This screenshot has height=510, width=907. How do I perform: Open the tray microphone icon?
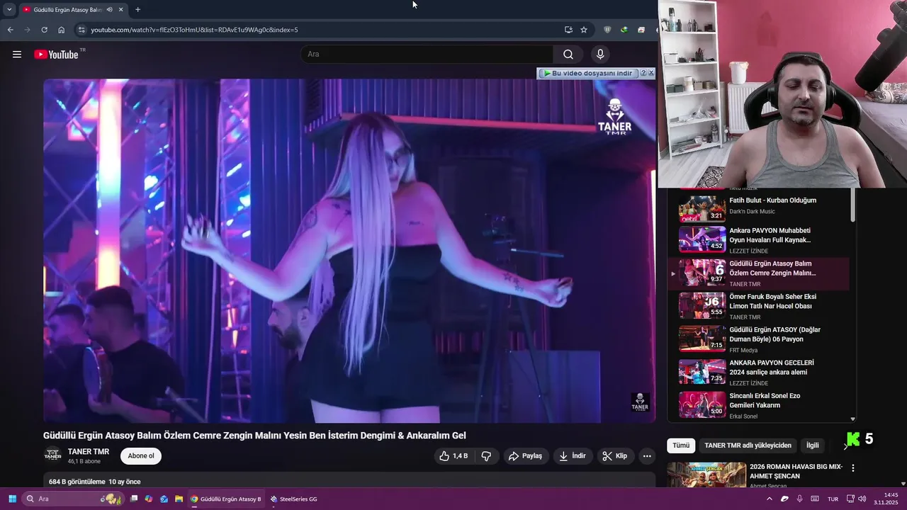(x=800, y=499)
